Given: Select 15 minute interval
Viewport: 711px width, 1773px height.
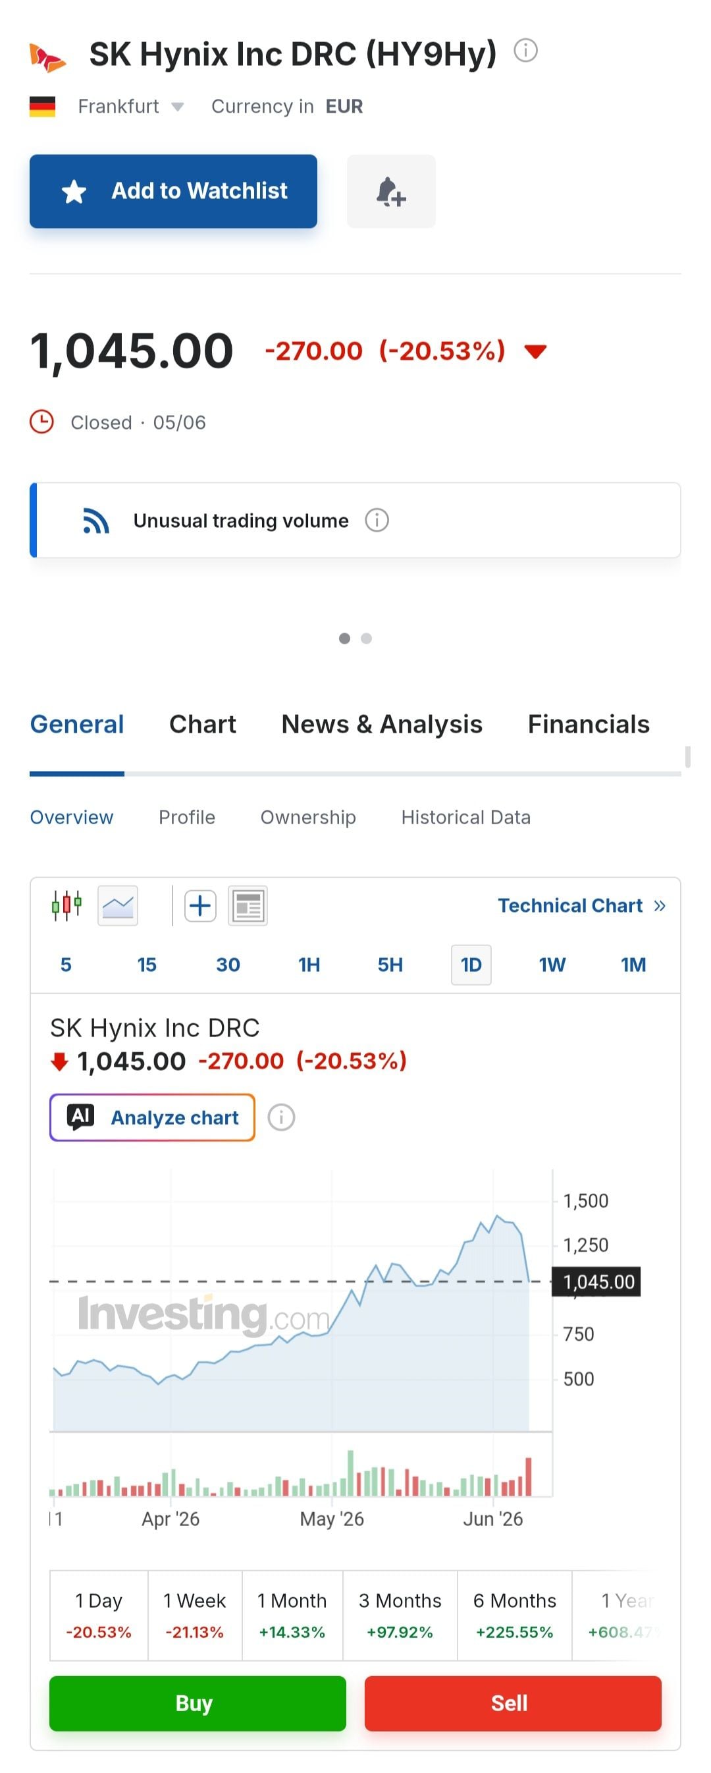Looking at the screenshot, I should point(146,965).
